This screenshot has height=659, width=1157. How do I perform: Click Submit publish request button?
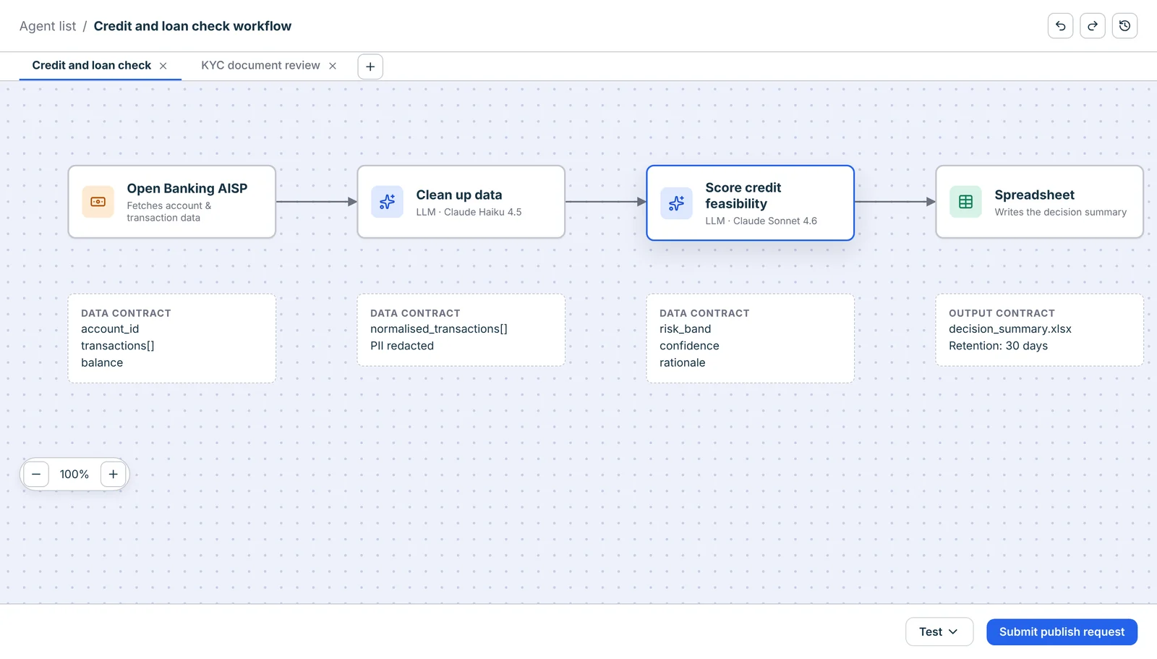coord(1062,632)
